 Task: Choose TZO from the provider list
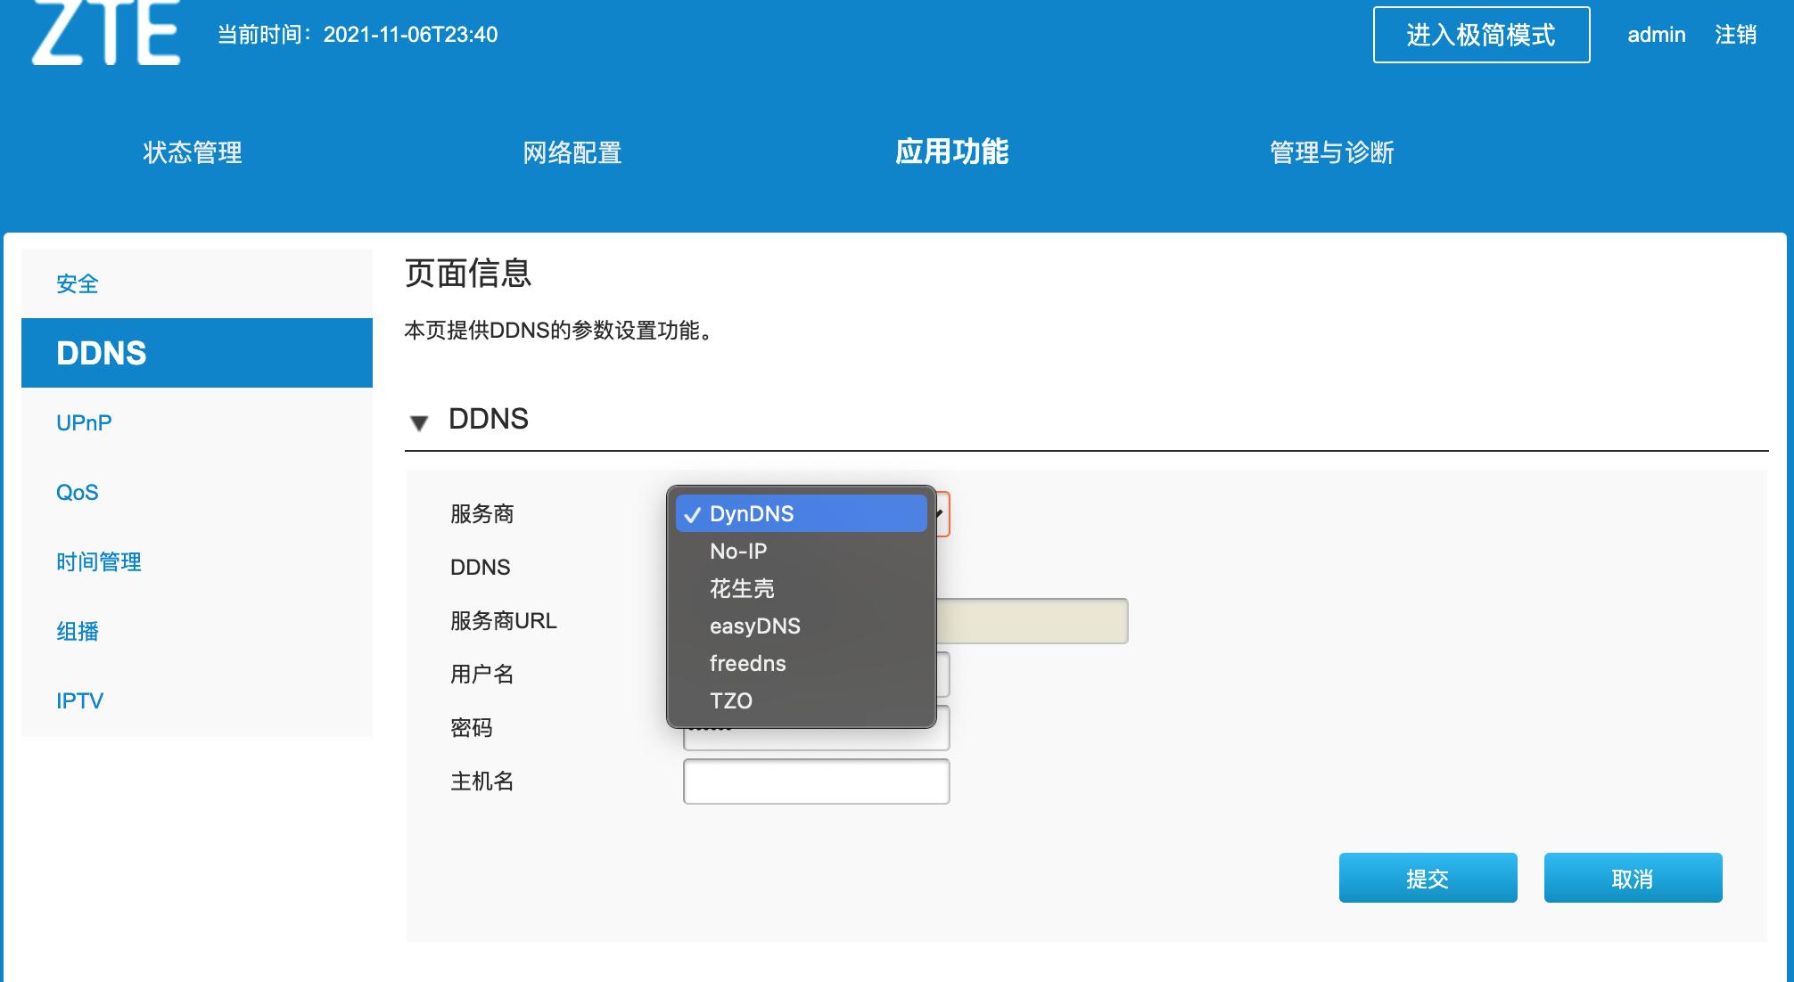point(731,700)
